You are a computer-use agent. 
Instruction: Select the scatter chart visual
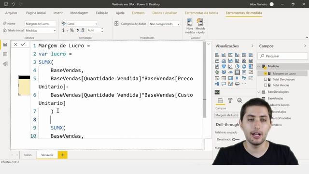[230, 67]
